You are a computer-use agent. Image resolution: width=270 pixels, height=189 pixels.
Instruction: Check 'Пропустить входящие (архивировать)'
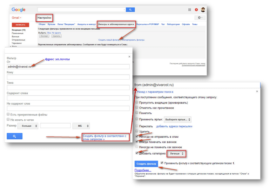(137, 102)
